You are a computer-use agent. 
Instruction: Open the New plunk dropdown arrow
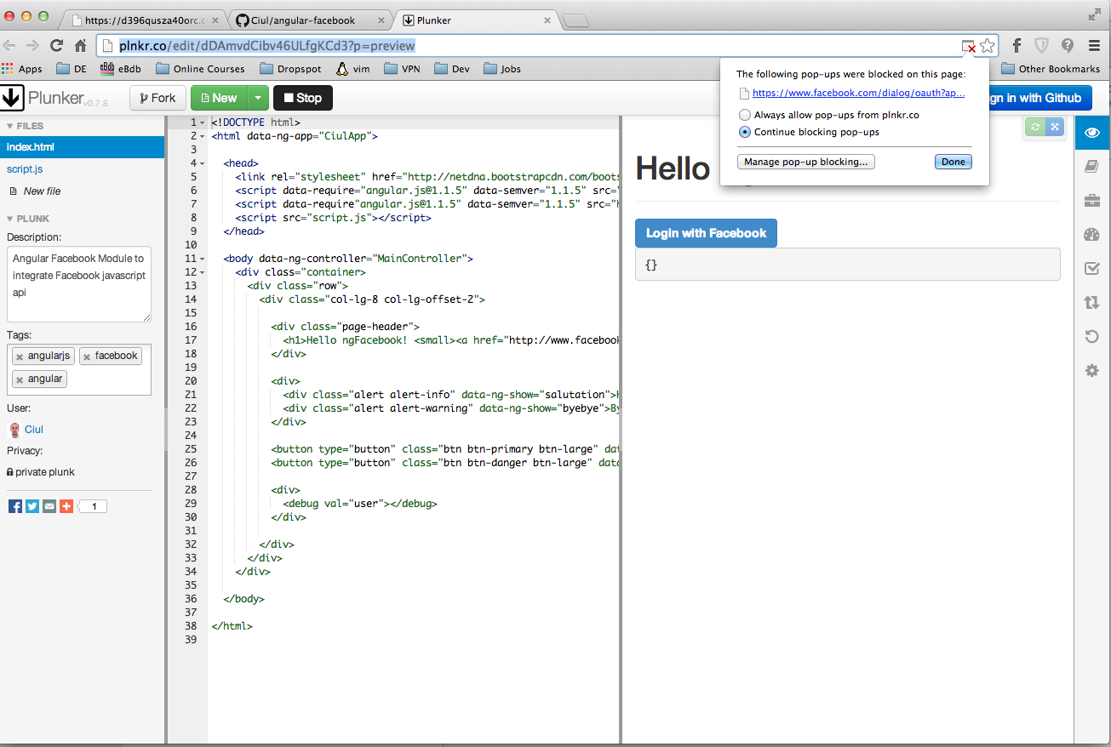(x=259, y=98)
